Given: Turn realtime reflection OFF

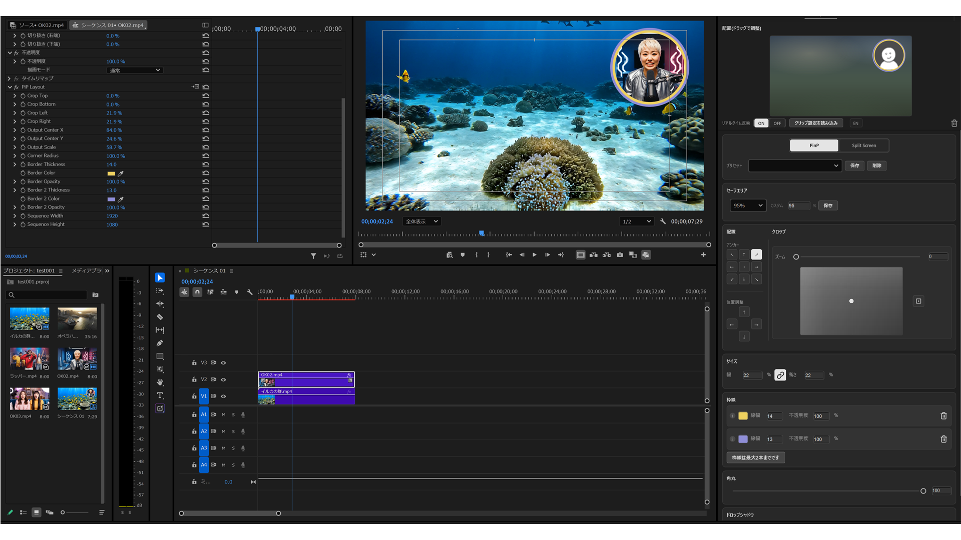Looking at the screenshot, I should [777, 123].
